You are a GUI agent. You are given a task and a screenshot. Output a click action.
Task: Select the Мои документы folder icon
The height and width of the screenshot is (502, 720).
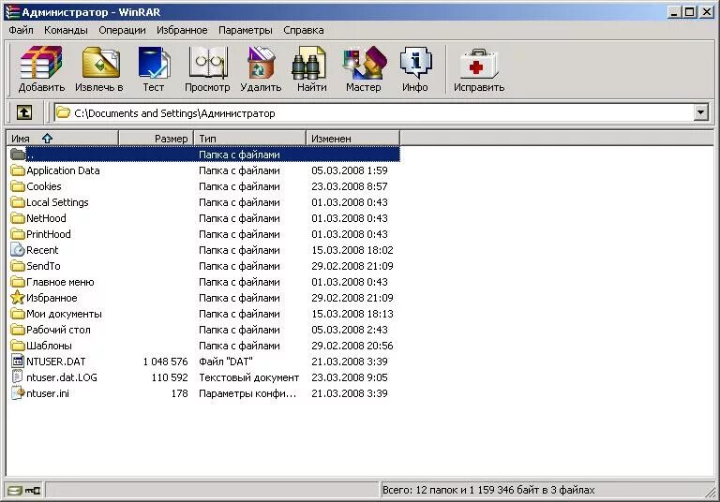click(18, 314)
